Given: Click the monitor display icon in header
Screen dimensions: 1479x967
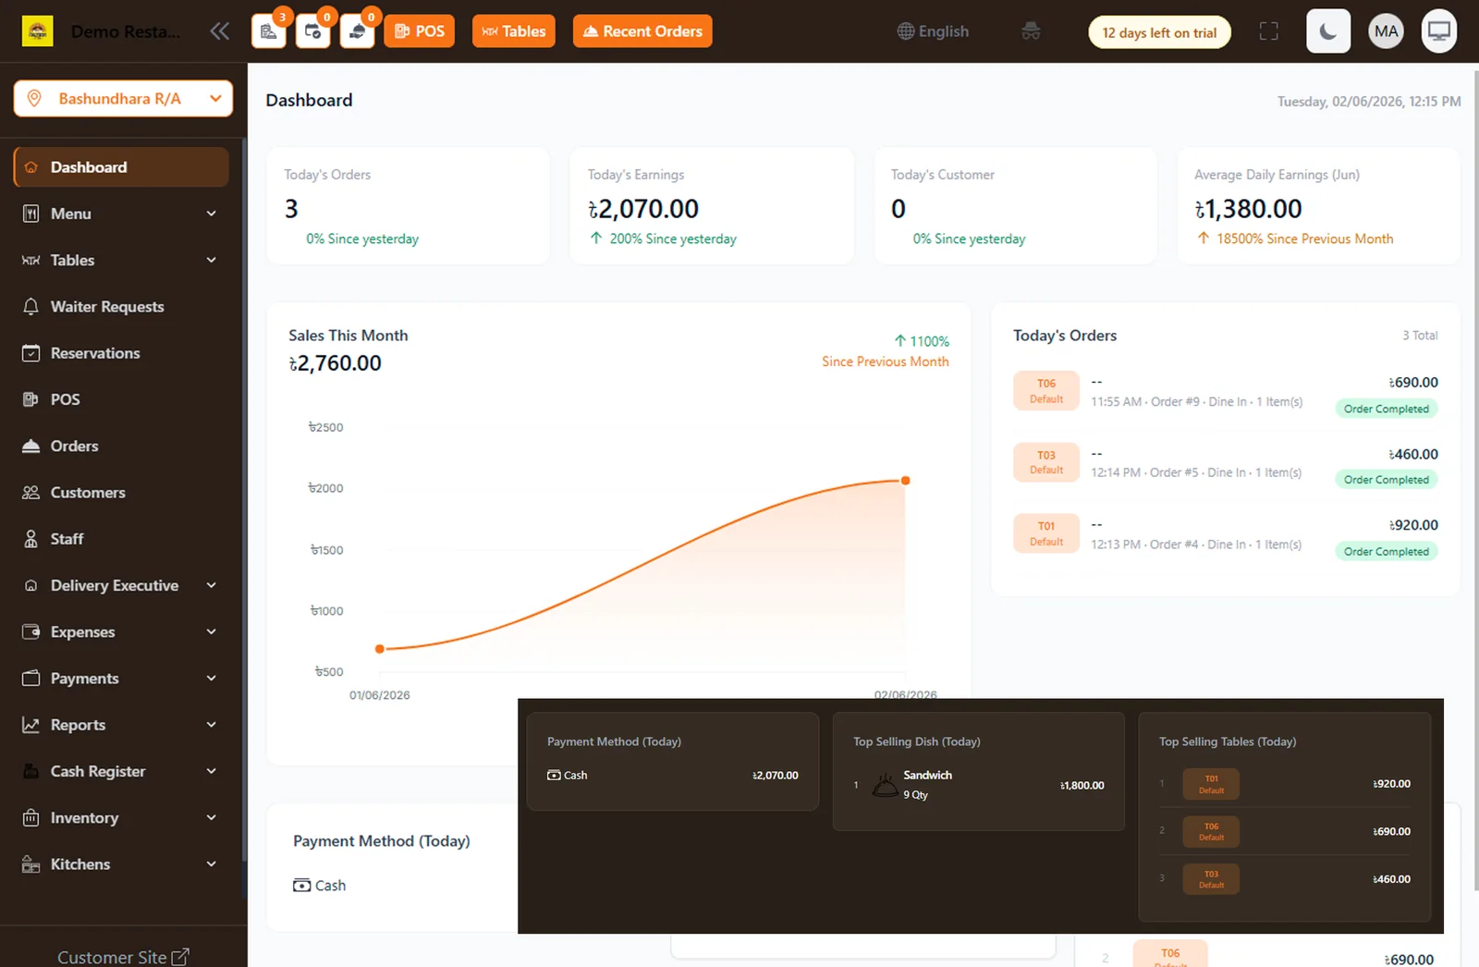Looking at the screenshot, I should pyautogui.click(x=1439, y=31).
